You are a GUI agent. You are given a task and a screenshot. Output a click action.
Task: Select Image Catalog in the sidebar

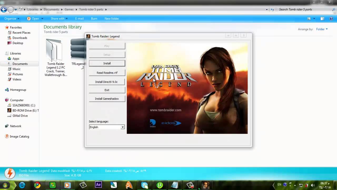click(19, 136)
